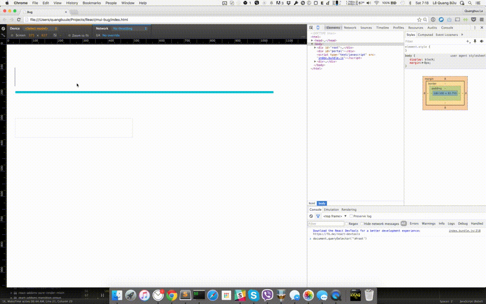This screenshot has height=304, width=486.
Task: Check the Regex checkbox in the console
Action: [x=346, y=224]
